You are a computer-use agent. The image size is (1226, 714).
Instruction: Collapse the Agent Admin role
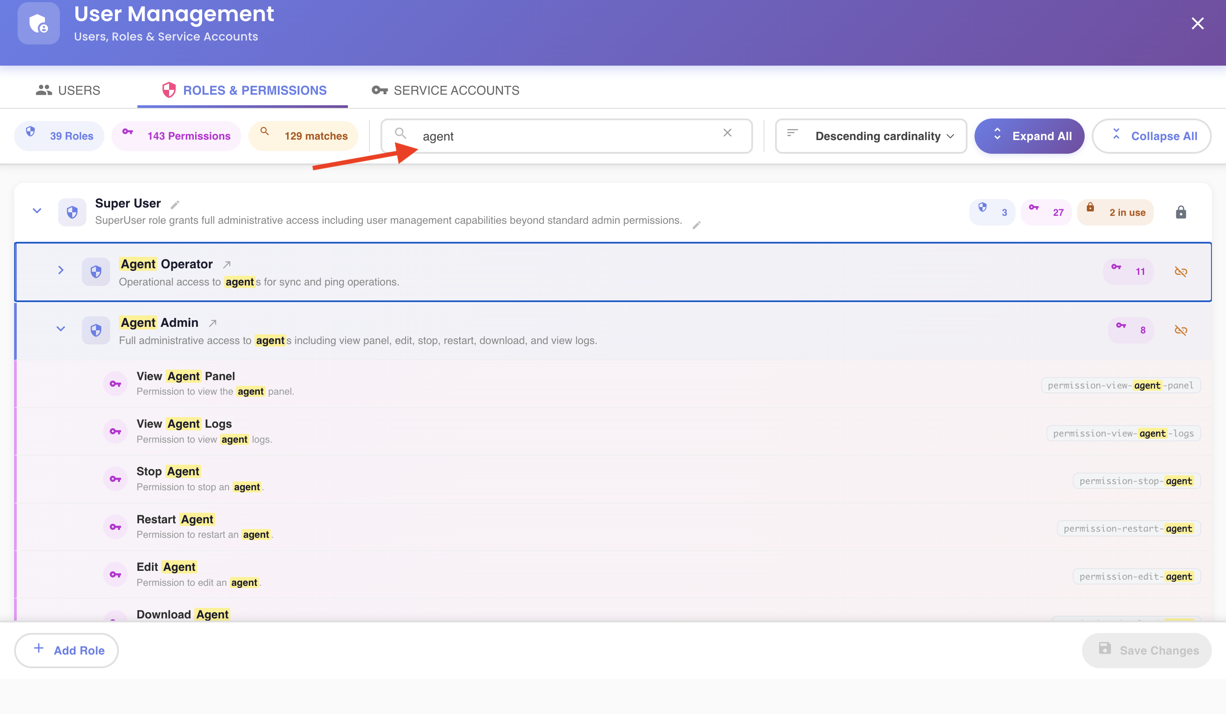point(61,329)
